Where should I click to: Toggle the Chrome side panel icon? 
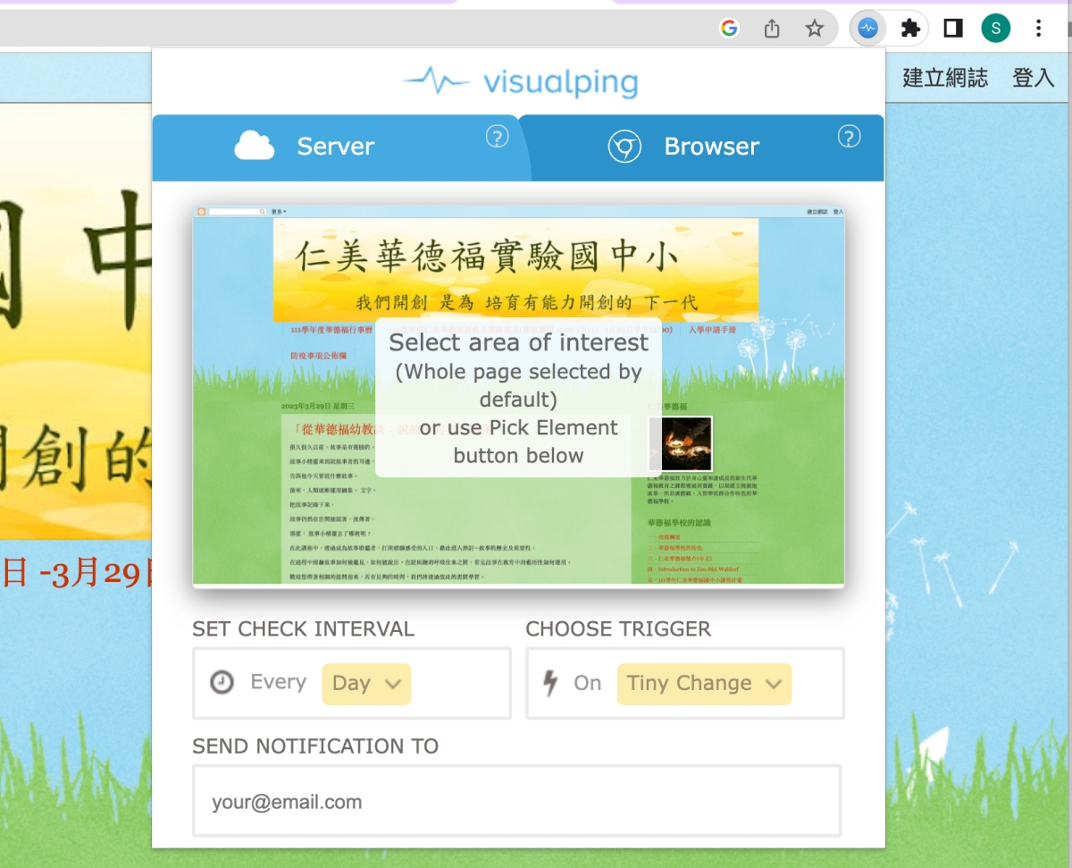coord(953,29)
